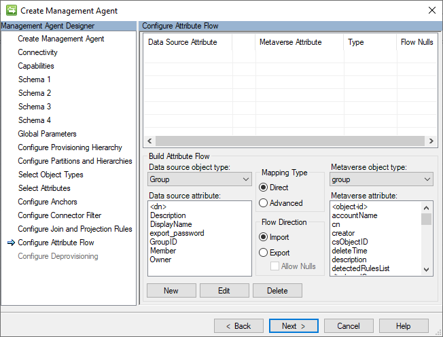Select Owner in the data source attributes

(x=160, y=260)
